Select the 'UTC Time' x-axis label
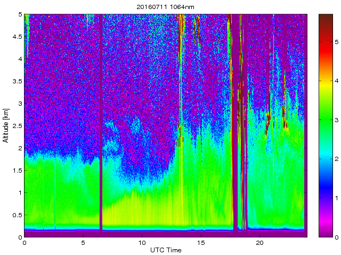This screenshot has width=341, height=255. click(166, 250)
